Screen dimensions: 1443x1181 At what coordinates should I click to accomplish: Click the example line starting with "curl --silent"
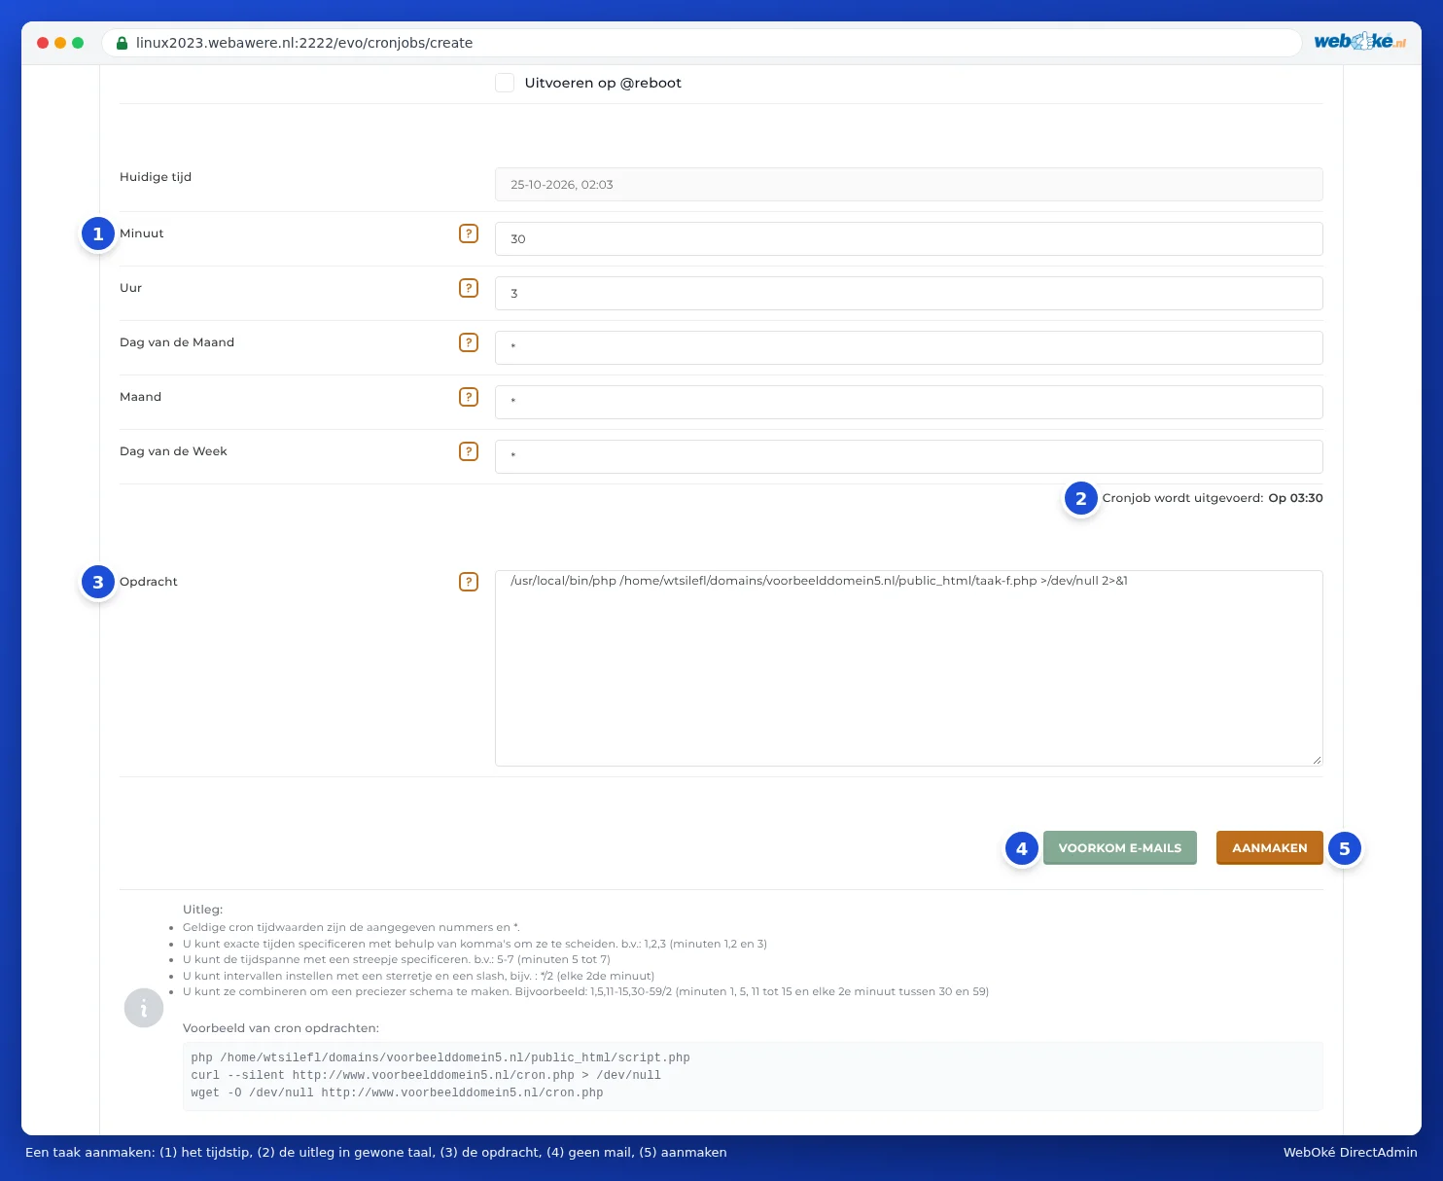tap(426, 1076)
